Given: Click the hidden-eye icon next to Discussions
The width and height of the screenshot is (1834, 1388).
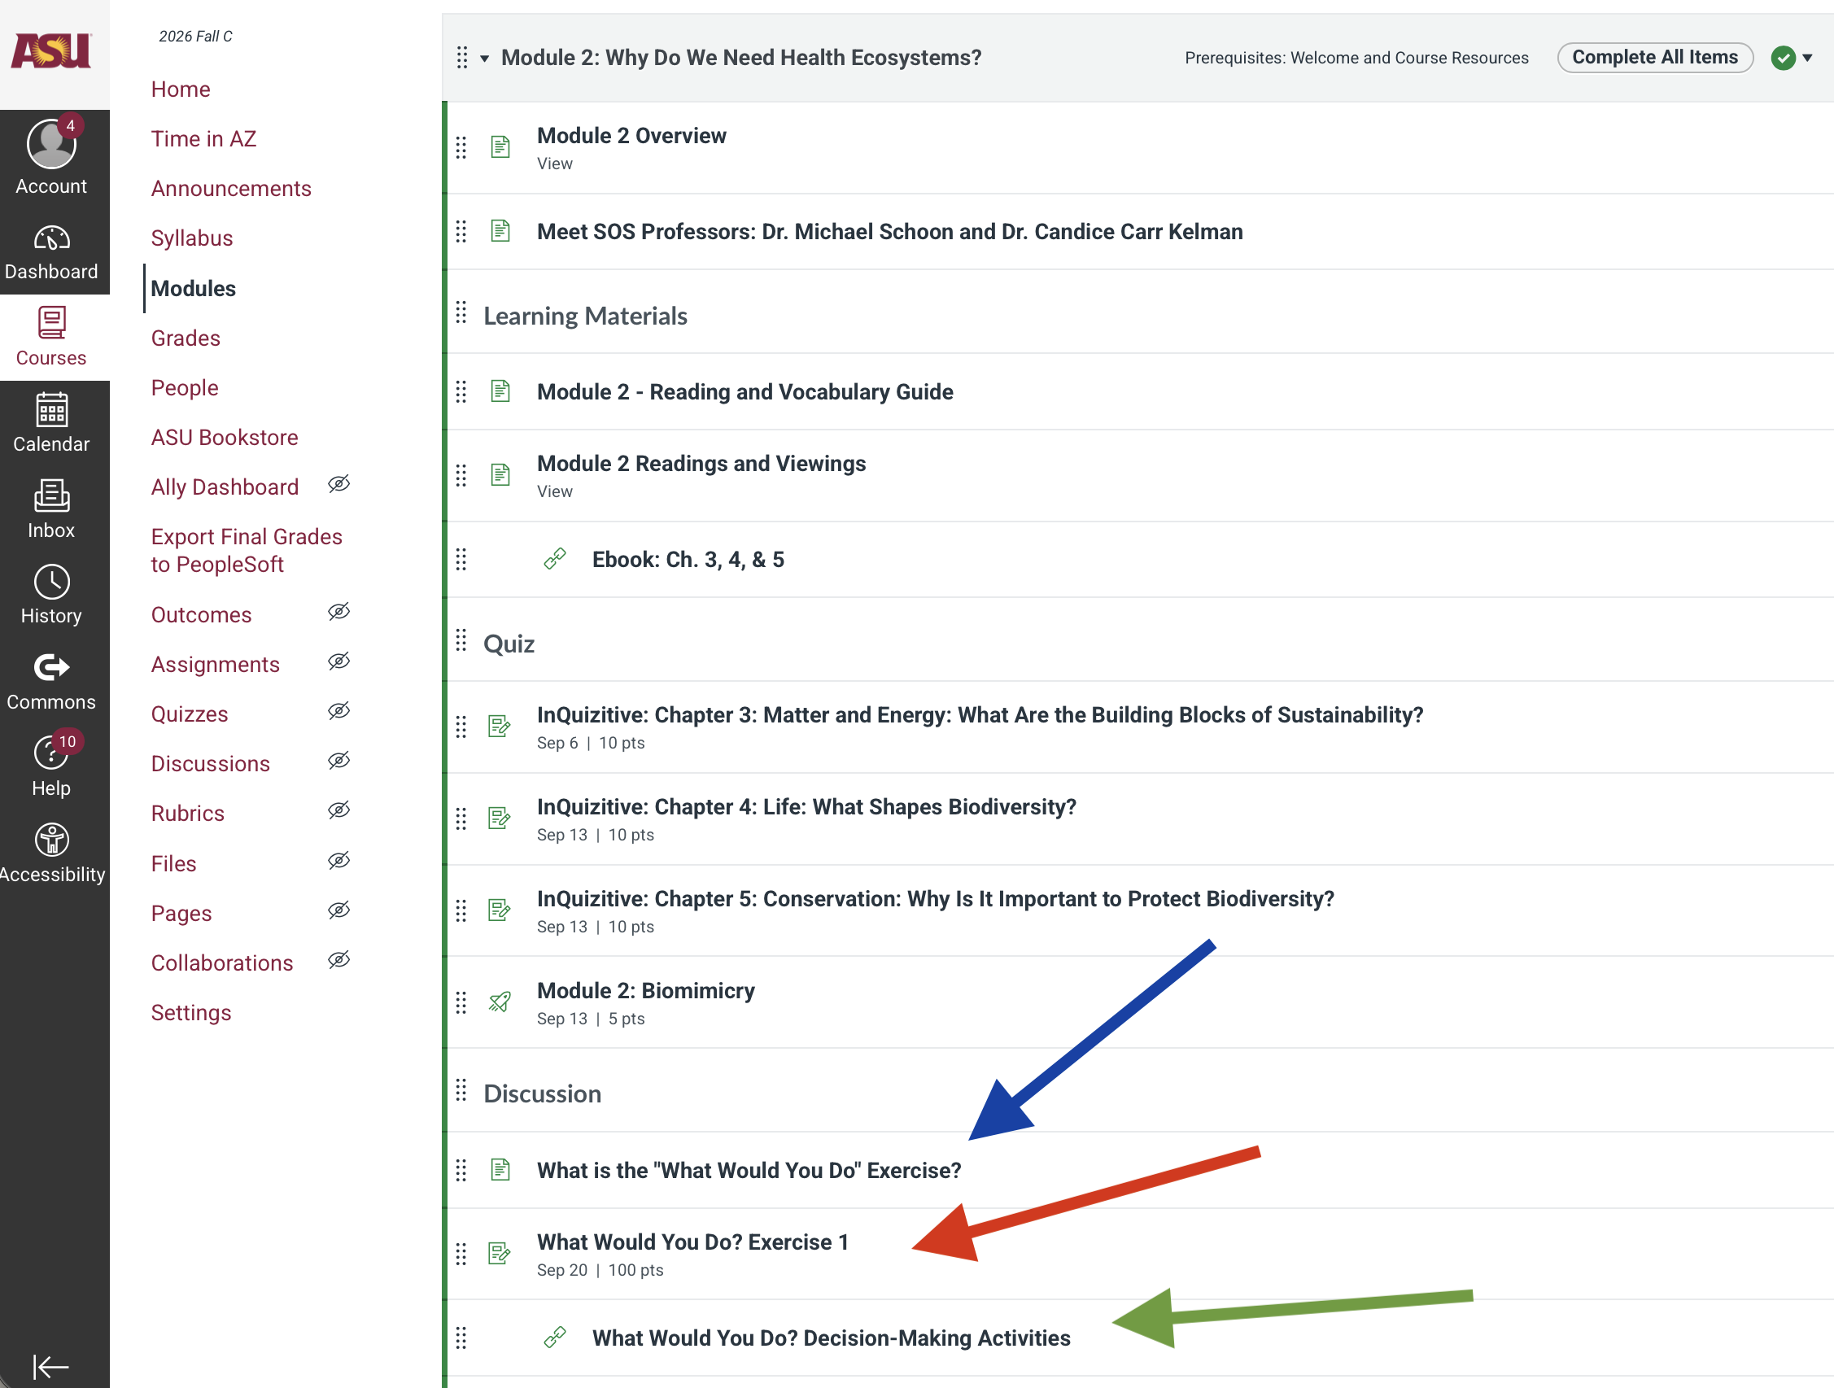Looking at the screenshot, I should tap(338, 762).
